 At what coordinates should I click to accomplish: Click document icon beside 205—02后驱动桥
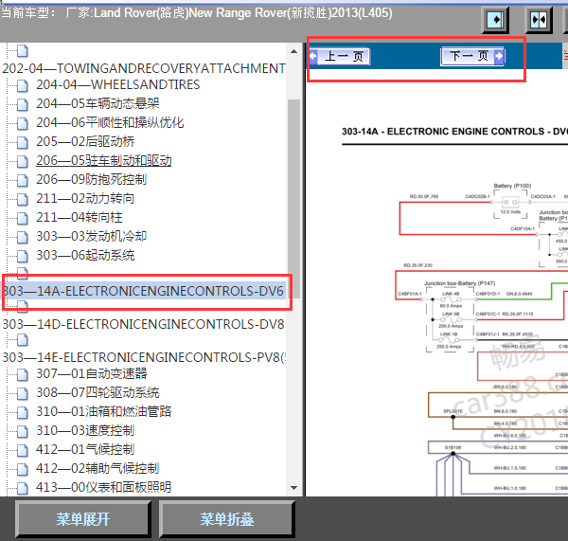click(23, 142)
